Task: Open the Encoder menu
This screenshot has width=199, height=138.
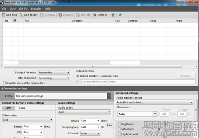Action: [x=36, y=9]
